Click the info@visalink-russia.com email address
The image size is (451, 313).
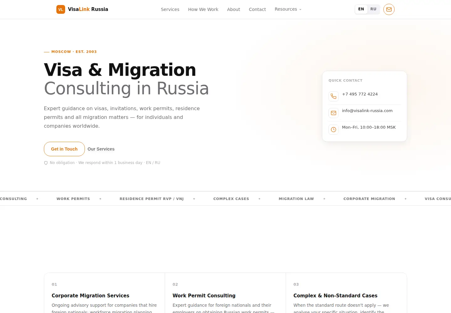[367, 111]
